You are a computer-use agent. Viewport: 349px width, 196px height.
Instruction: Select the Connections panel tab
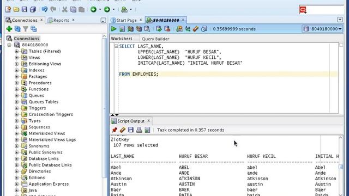[x=25, y=20]
